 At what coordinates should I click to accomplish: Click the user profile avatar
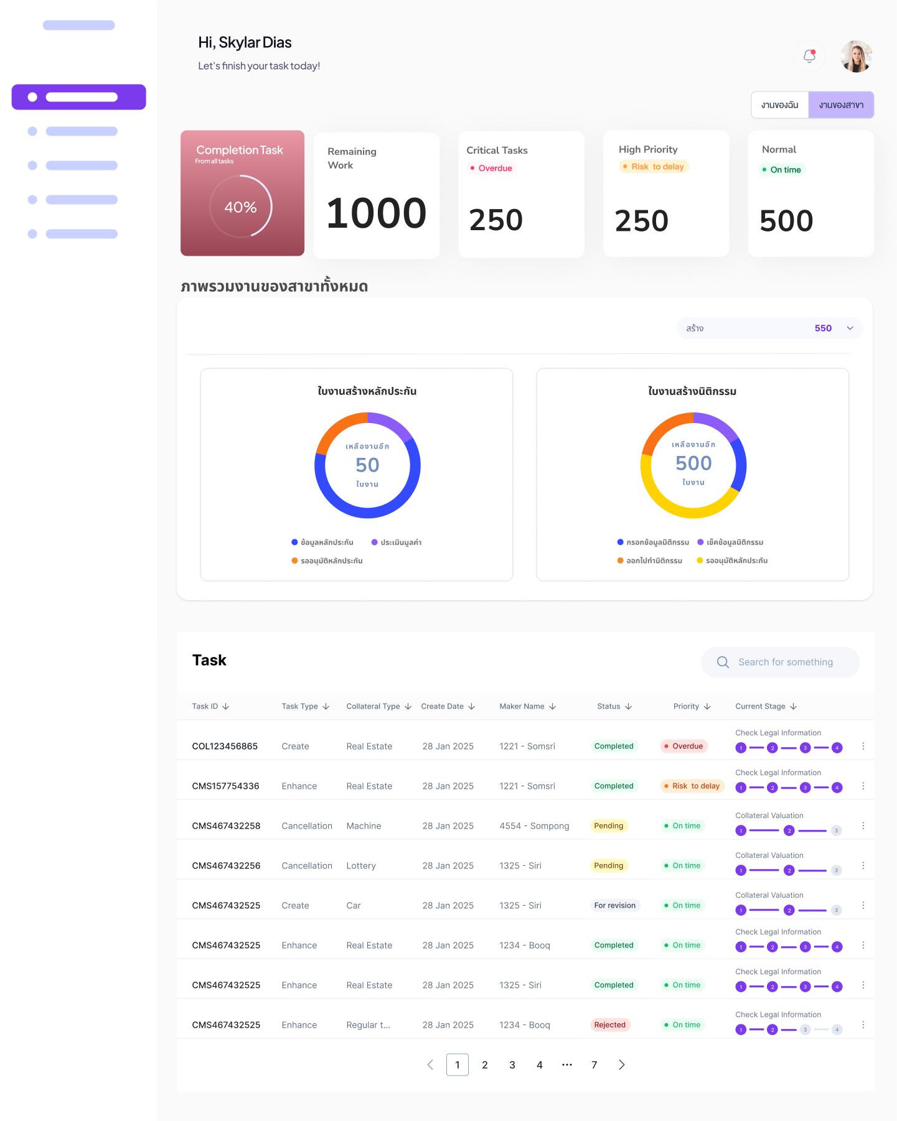coord(856,57)
